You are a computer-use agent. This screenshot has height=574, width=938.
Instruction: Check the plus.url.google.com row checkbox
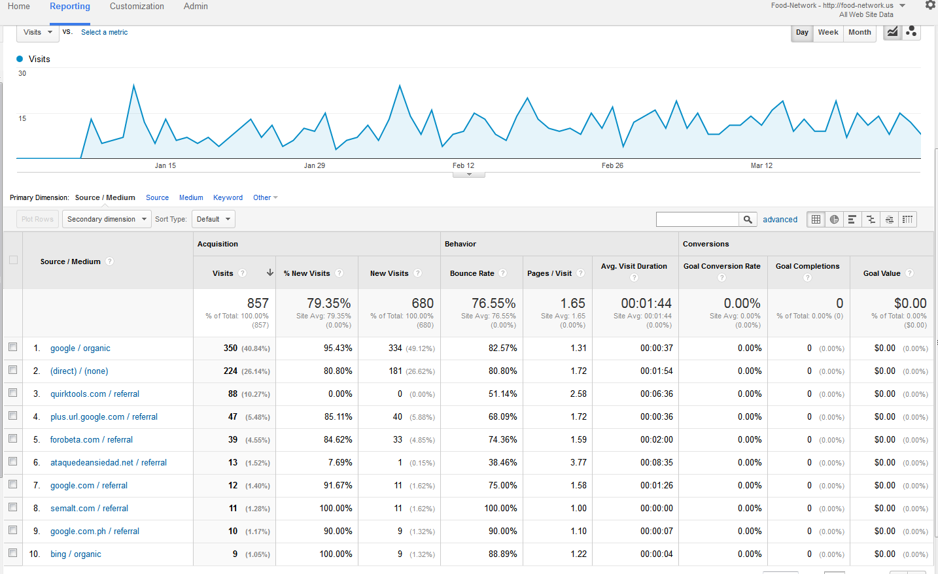pos(13,416)
